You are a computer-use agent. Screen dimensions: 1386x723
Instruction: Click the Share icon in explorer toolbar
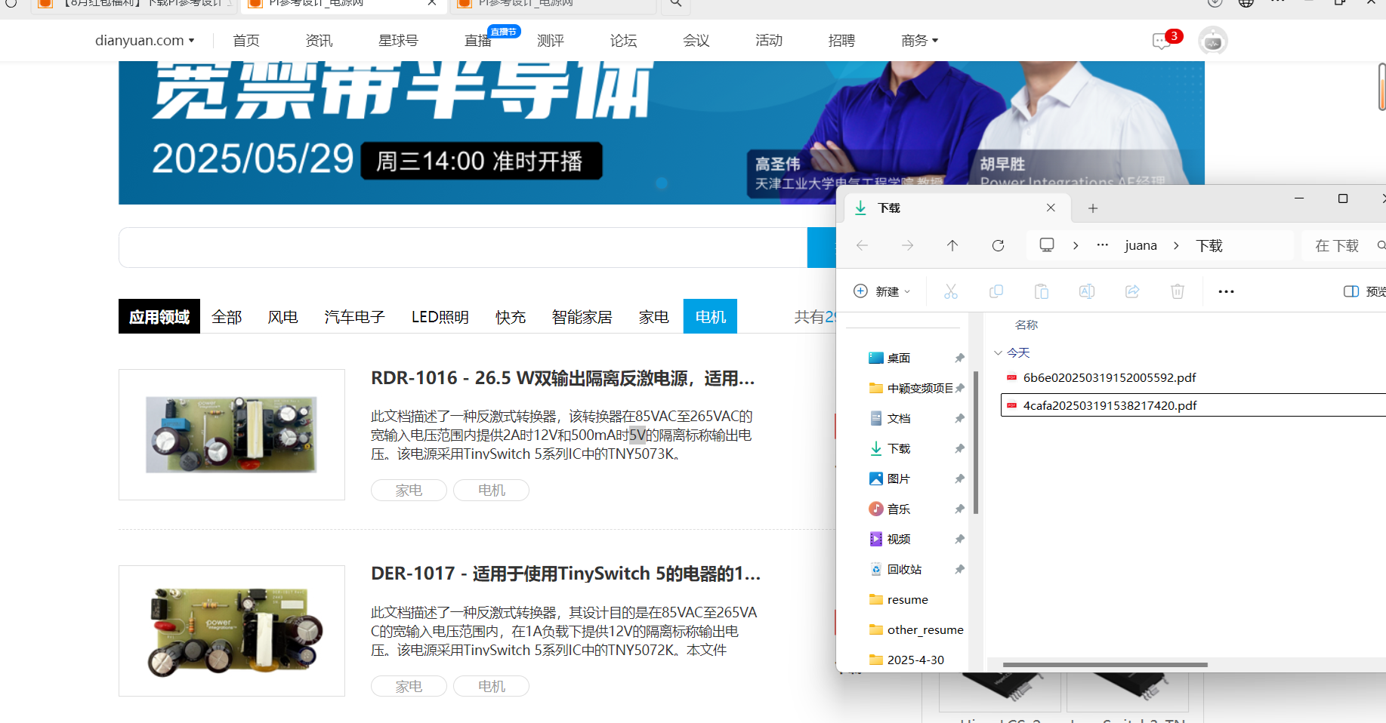pyautogui.click(x=1132, y=291)
